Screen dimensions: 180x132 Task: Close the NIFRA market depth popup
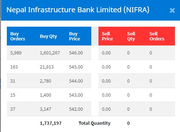(x=172, y=10)
